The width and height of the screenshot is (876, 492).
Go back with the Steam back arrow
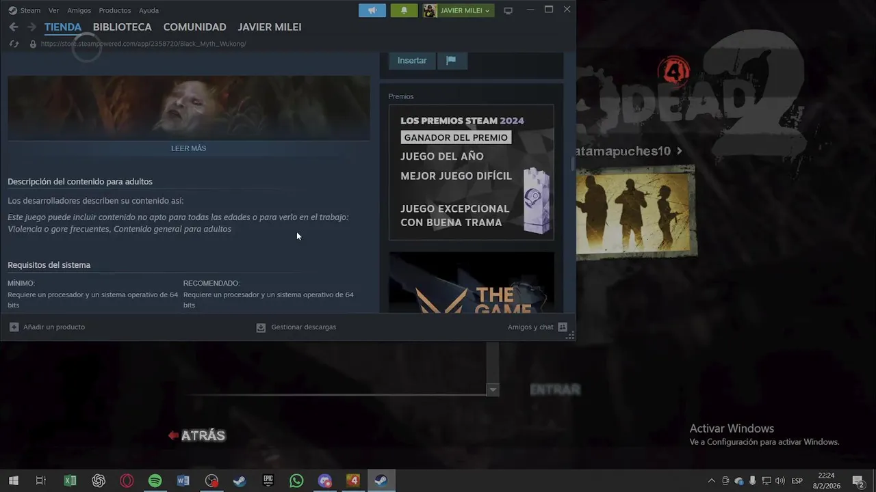14,27
